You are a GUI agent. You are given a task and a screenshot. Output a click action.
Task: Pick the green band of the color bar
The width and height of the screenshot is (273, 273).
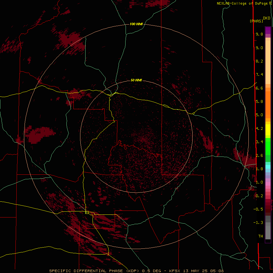coord(268,146)
